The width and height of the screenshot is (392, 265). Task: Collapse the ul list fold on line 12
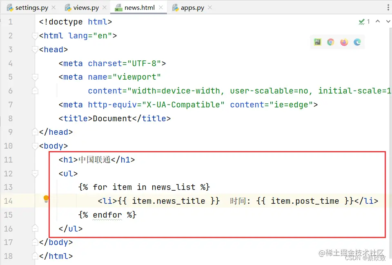point(35,174)
